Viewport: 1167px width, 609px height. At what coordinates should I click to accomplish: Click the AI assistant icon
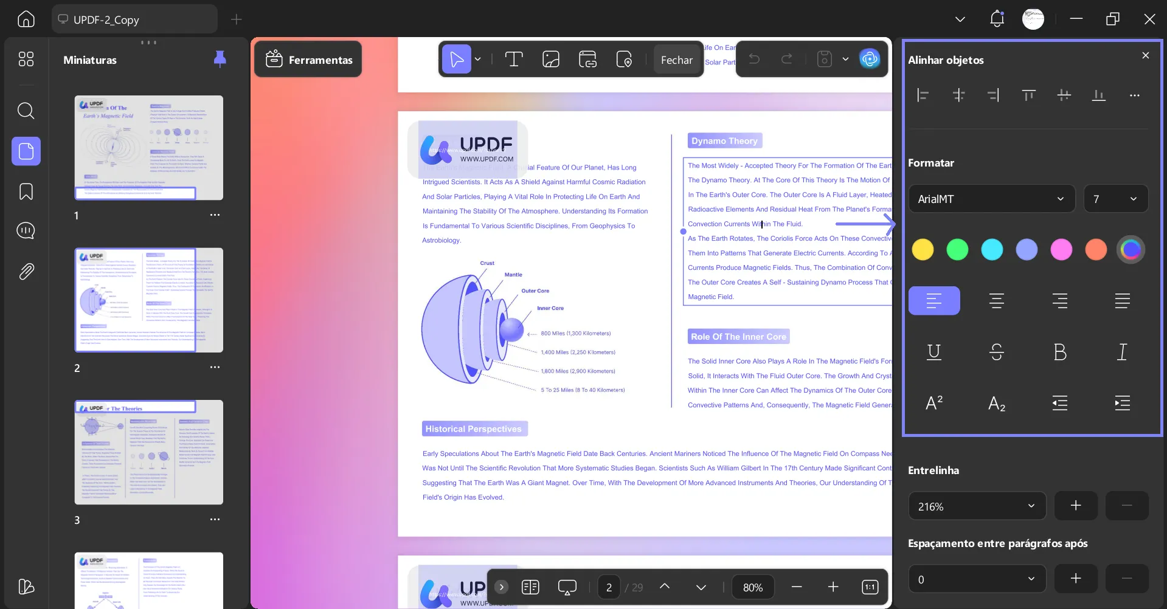(869, 58)
